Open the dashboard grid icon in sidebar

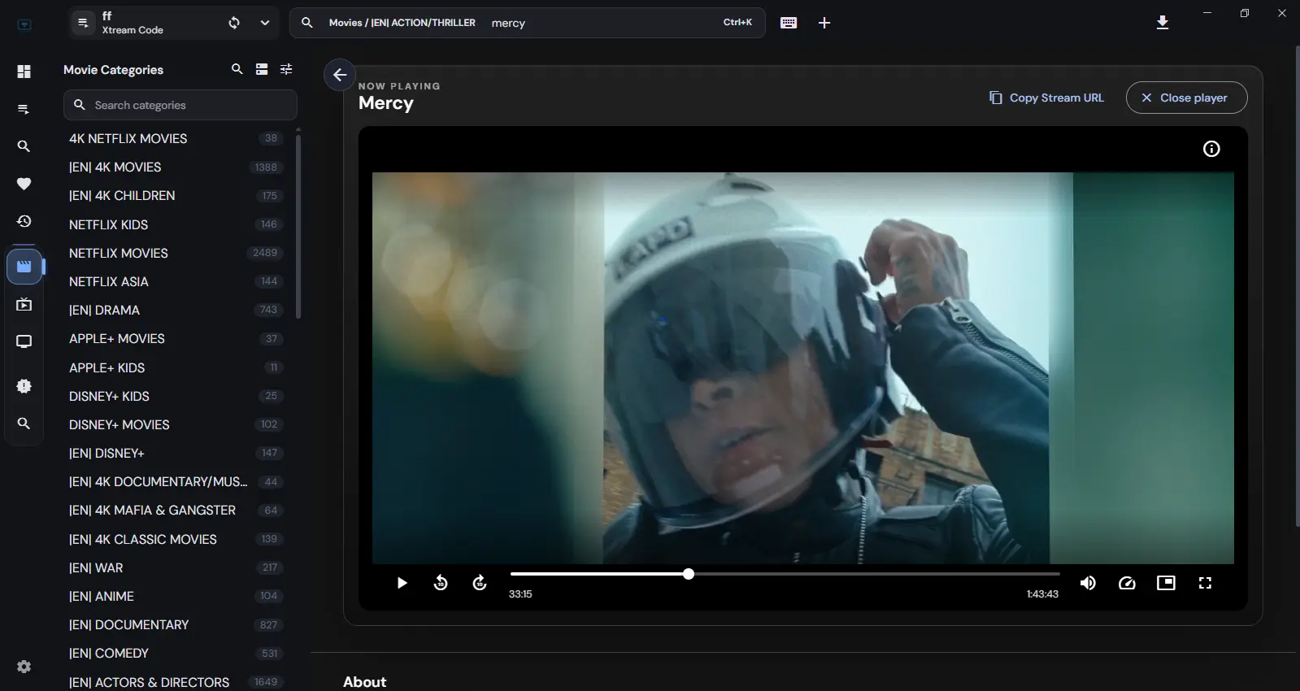(24, 72)
